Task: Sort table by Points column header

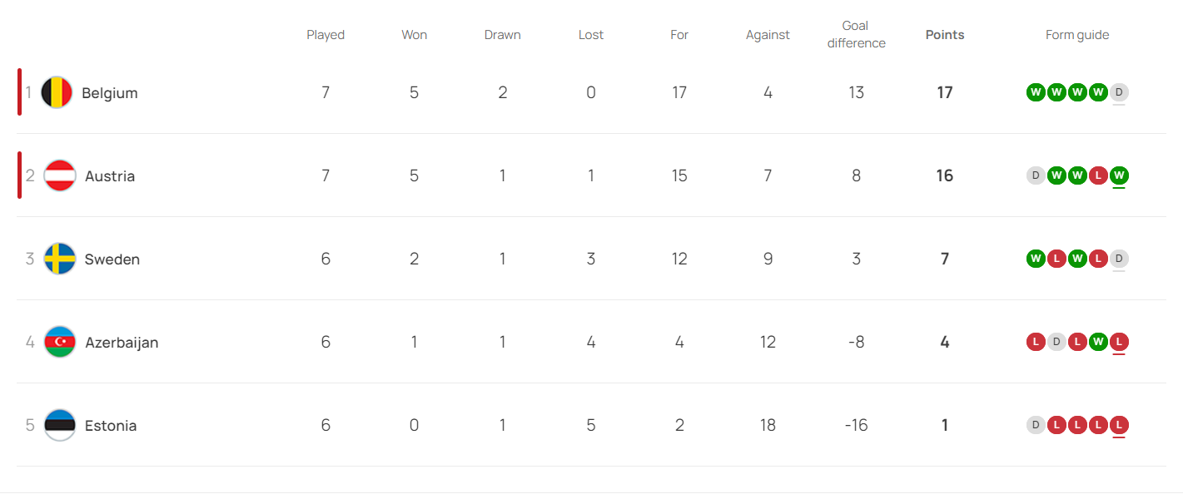Action: [945, 35]
